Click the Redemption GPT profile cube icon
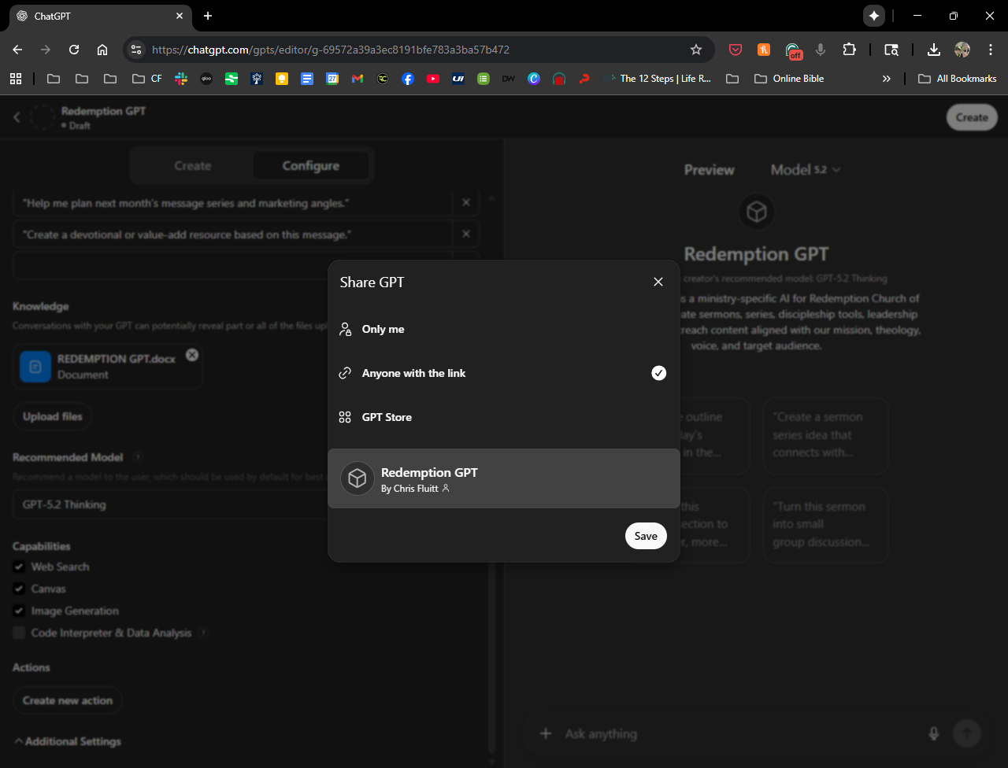Image resolution: width=1008 pixels, height=768 pixels. point(358,478)
